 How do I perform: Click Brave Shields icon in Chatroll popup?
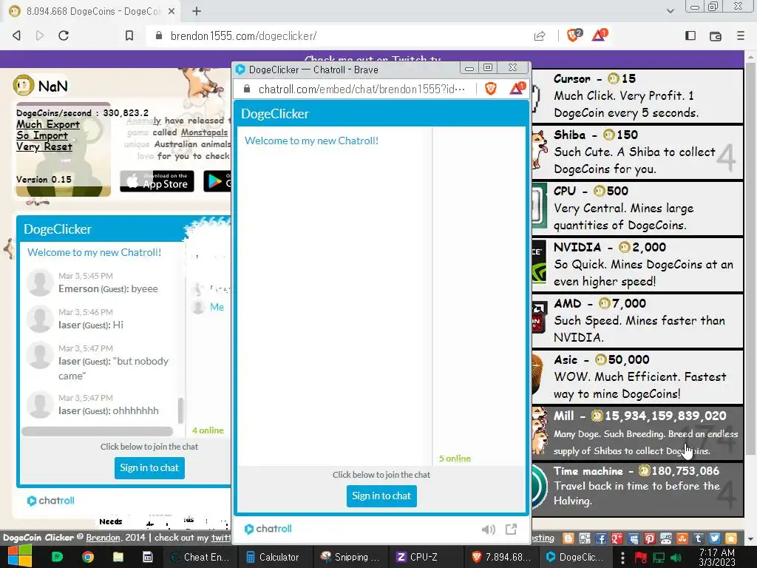point(491,89)
